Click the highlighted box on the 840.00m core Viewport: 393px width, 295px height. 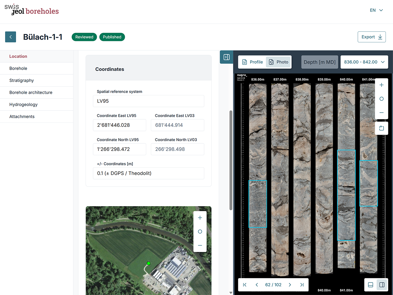tap(346, 195)
